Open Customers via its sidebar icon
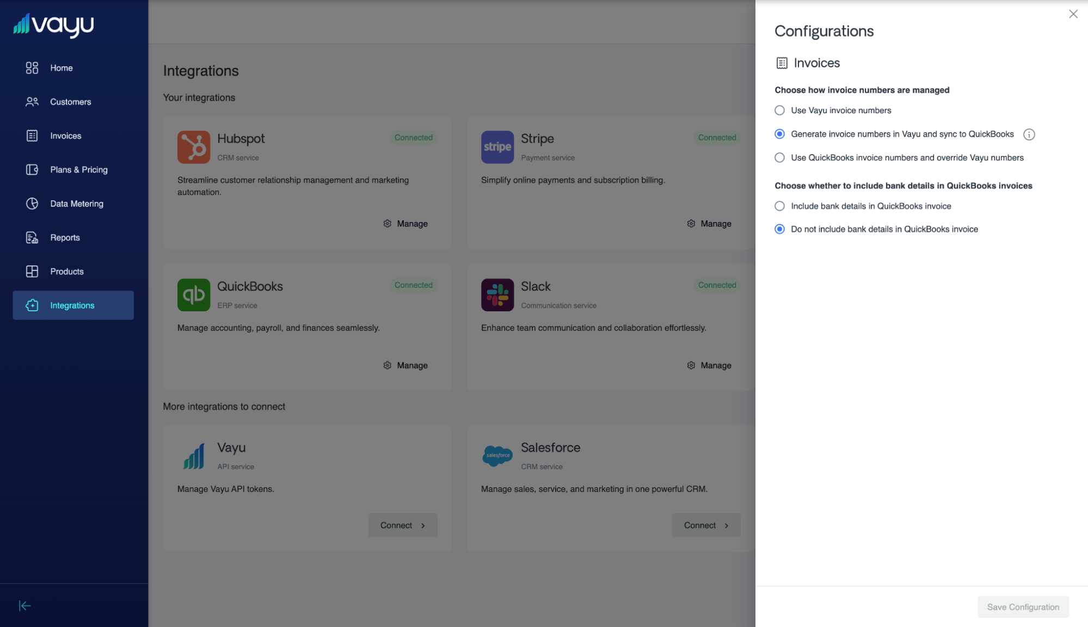1088x627 pixels. click(32, 102)
